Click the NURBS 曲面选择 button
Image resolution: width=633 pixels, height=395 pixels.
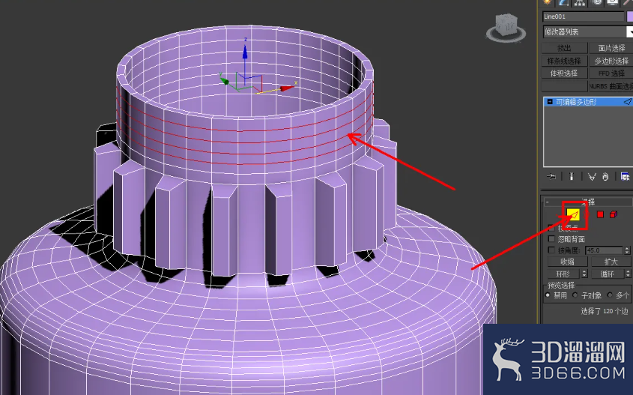click(x=611, y=86)
